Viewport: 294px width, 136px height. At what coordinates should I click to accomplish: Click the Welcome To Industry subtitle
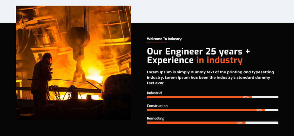tap(164, 39)
